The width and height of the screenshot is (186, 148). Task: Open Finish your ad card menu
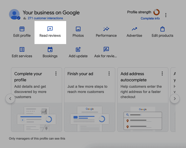point(109,74)
